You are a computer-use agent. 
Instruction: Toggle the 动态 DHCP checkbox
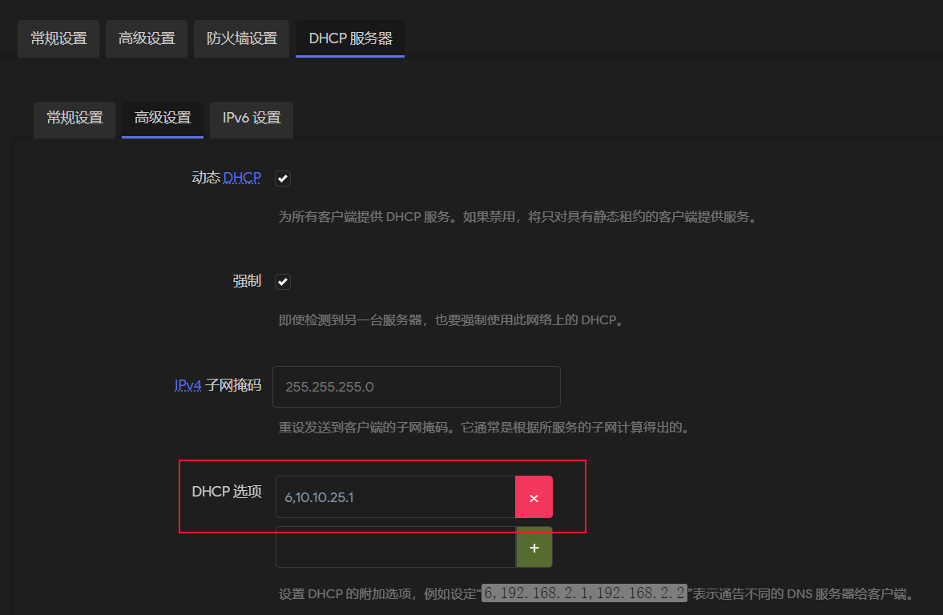[x=283, y=179]
